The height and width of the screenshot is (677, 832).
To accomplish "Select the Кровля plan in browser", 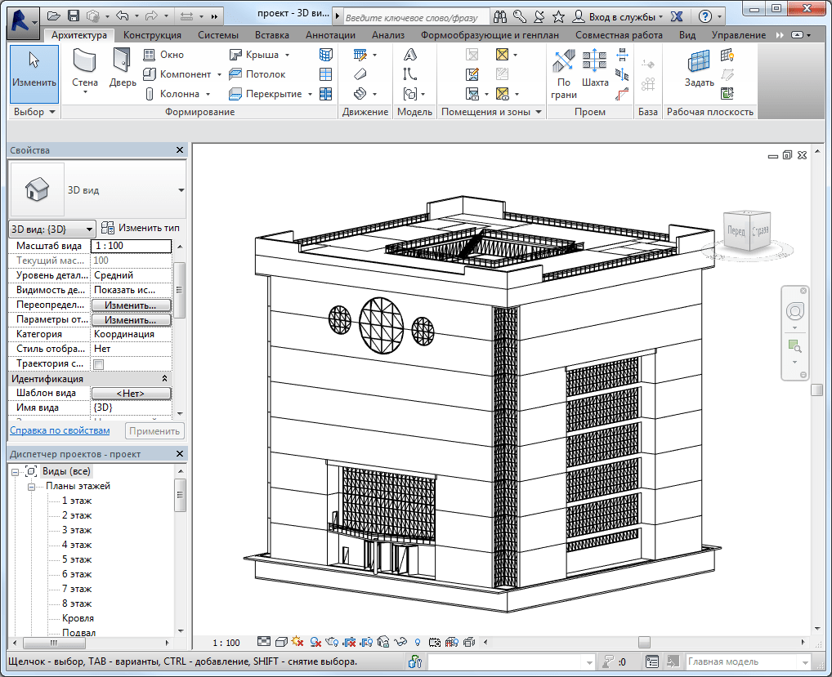I will pyautogui.click(x=78, y=618).
